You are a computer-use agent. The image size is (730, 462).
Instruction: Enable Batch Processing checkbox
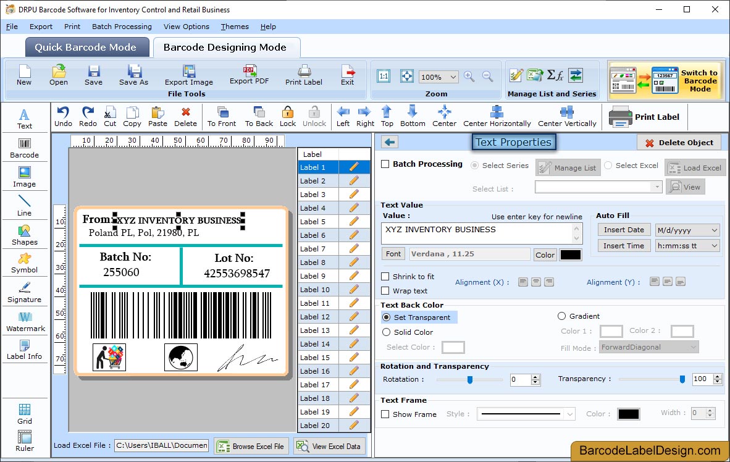[385, 164]
